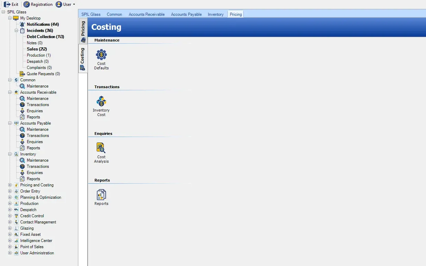Click the Maintenance gear icon under Common
Image resolution: width=426 pixels, height=266 pixels.
click(x=22, y=86)
